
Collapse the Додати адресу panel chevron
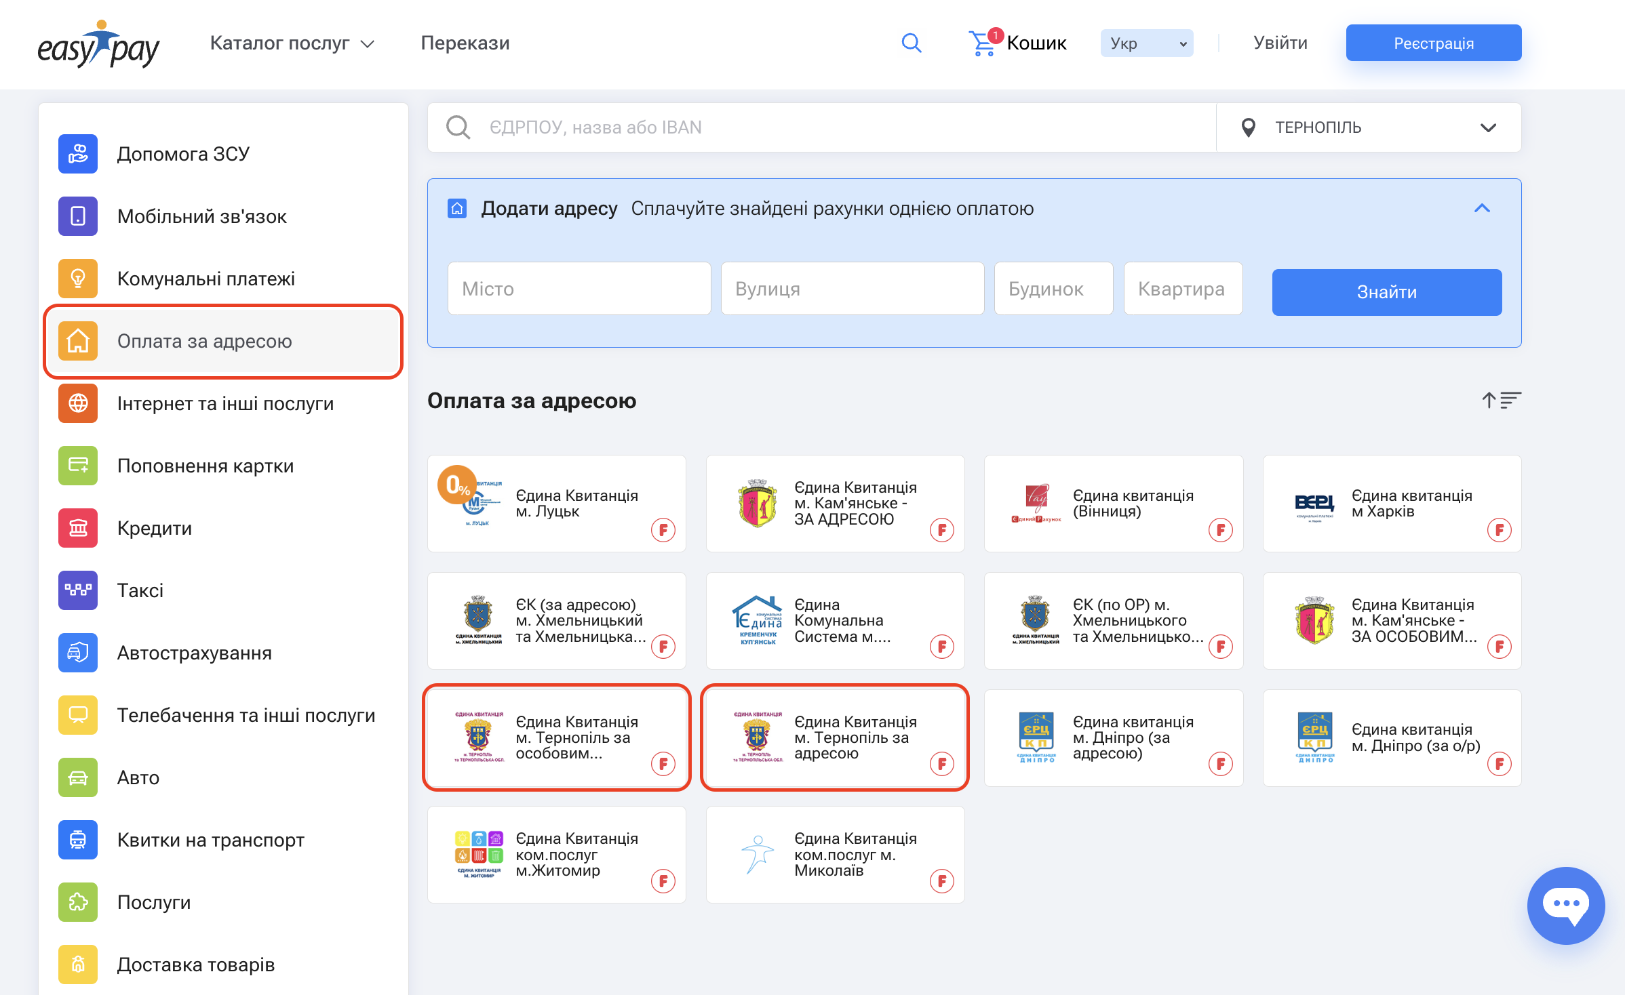click(1483, 208)
